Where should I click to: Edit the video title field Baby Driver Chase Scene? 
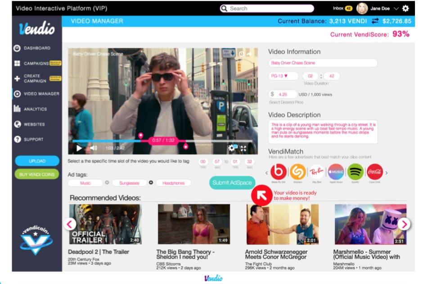[323, 63]
